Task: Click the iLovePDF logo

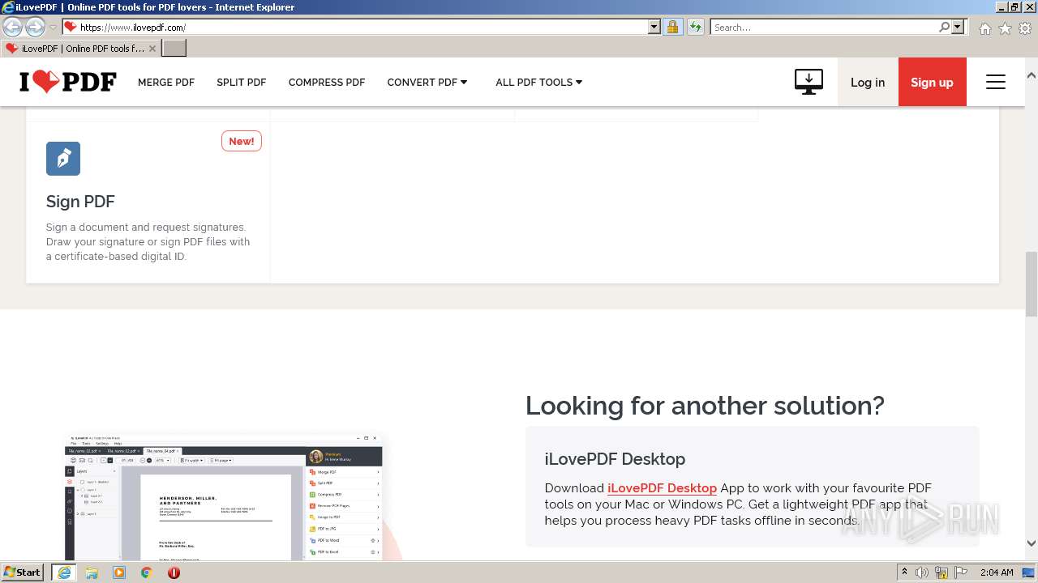Action: pyautogui.click(x=68, y=82)
